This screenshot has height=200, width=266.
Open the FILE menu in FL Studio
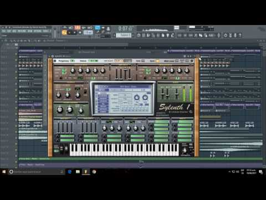[4, 31]
